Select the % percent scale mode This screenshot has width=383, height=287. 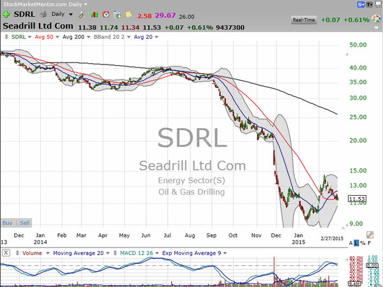[363, 243]
